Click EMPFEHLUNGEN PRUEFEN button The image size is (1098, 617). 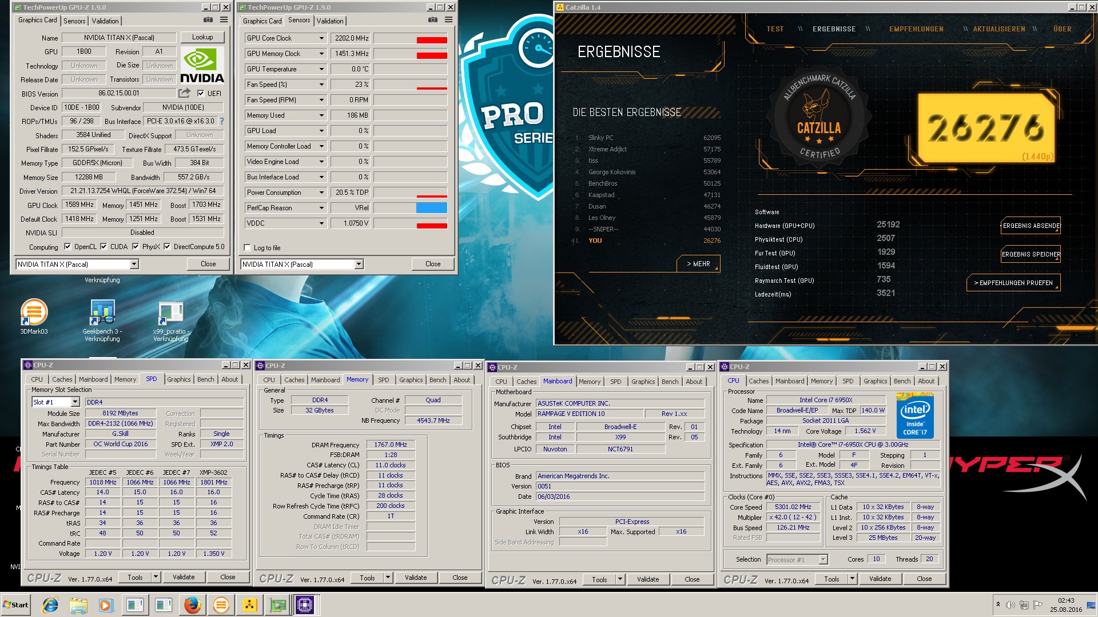click(x=1013, y=283)
